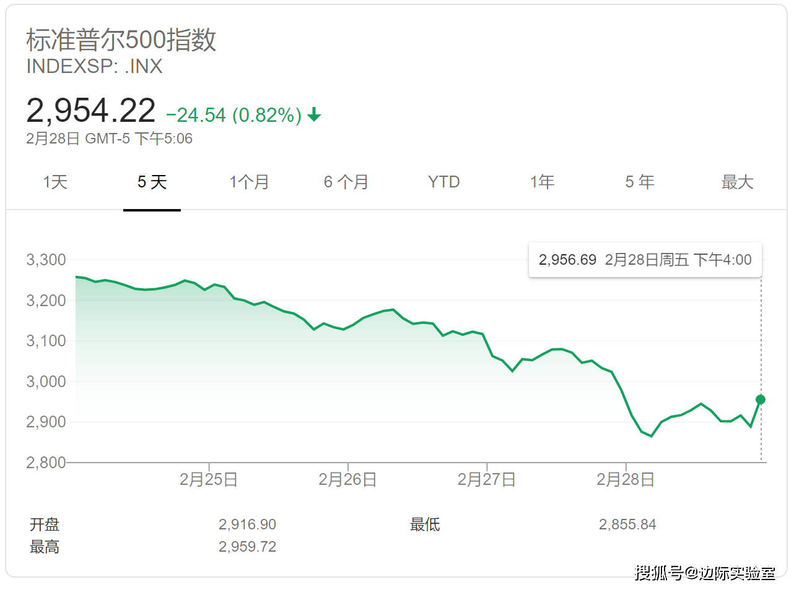This screenshot has height=590, width=794.
Task: Click the 最高 label
Action: coord(45,547)
